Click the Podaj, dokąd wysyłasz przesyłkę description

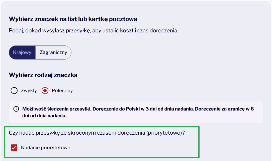94,31
